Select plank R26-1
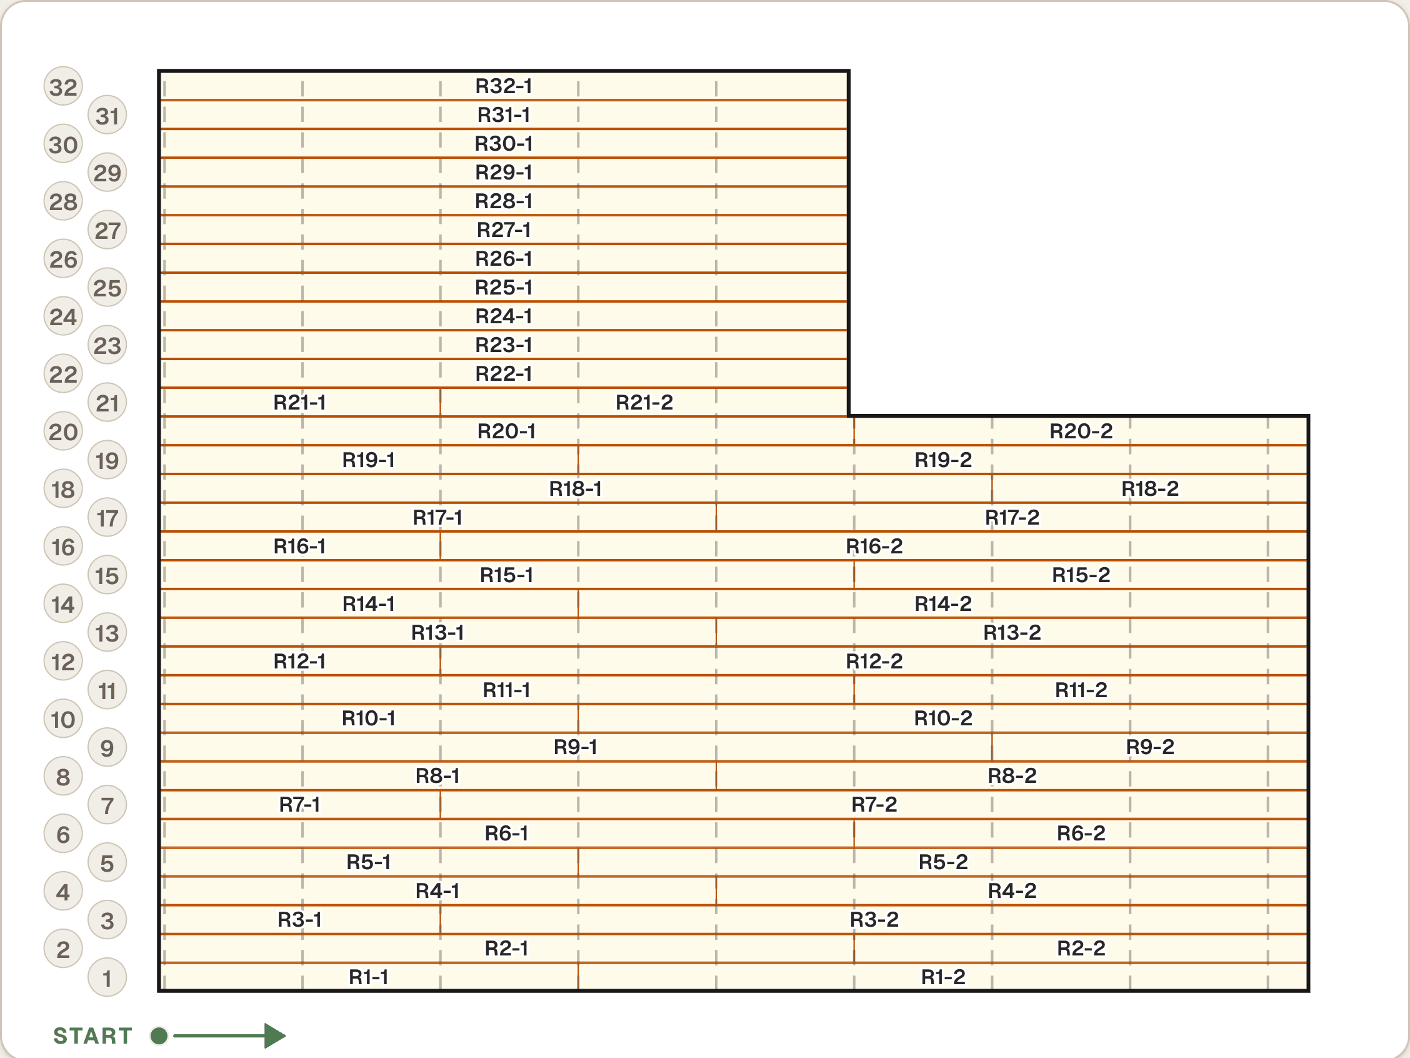The height and width of the screenshot is (1058, 1410). click(504, 259)
